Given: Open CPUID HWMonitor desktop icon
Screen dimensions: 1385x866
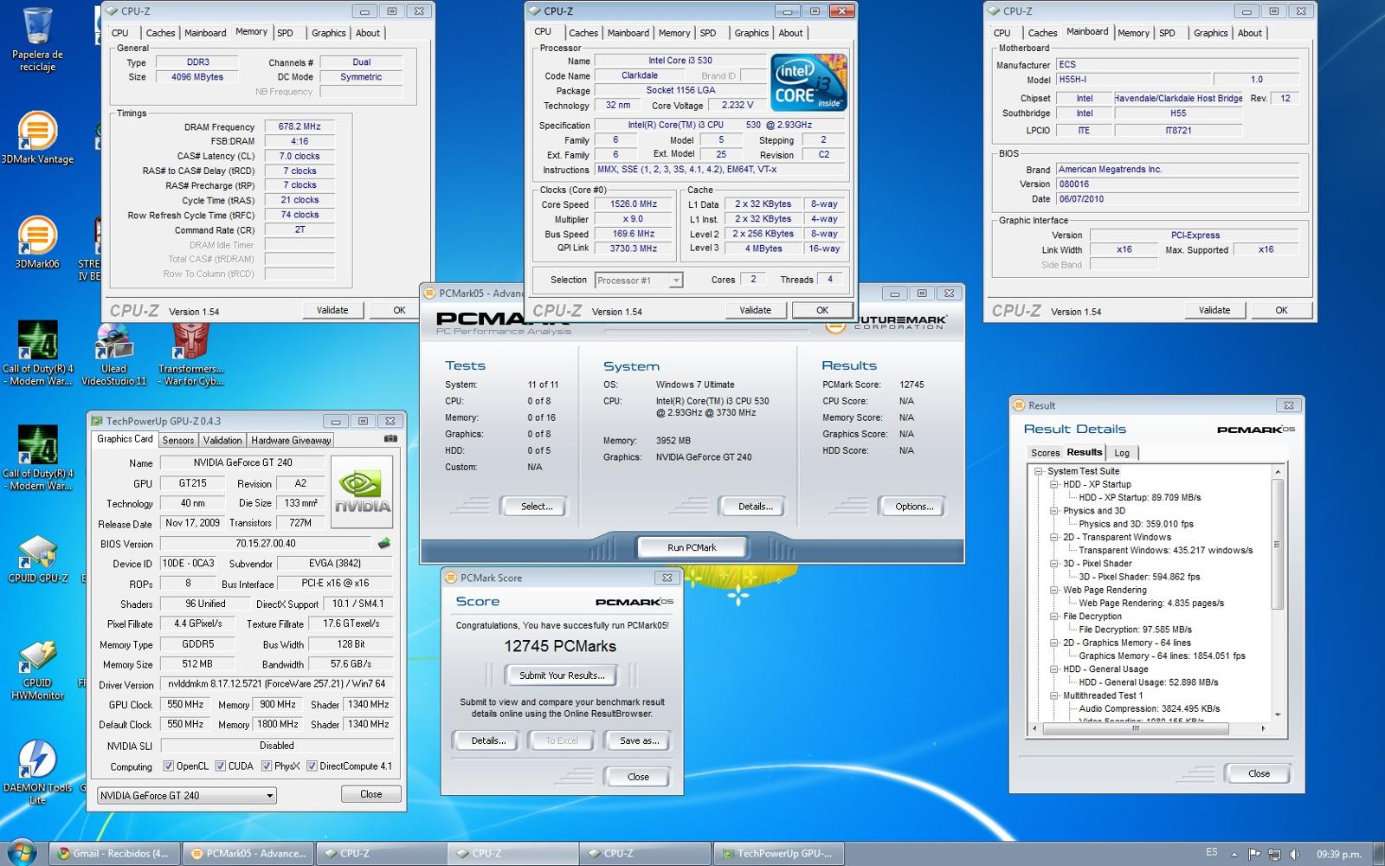Looking at the screenshot, I should [x=37, y=669].
